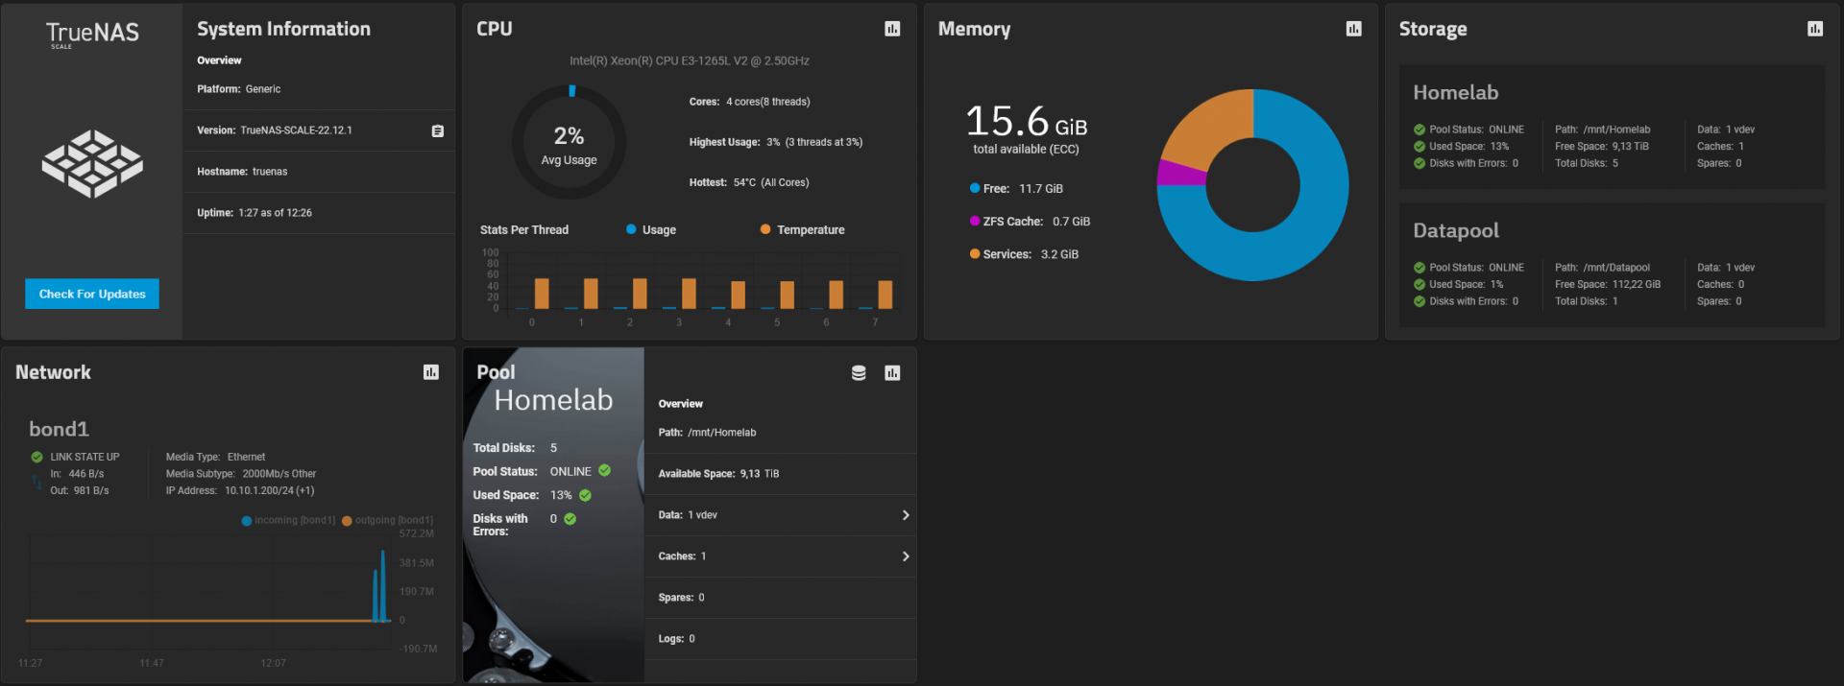1844x686 pixels.
Task: Expand Data 1 vdev row chevron
Action: point(905,515)
